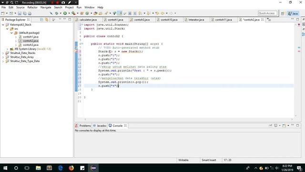
Task: Expand the Struktur_Data_Array project
Action: (3, 57)
